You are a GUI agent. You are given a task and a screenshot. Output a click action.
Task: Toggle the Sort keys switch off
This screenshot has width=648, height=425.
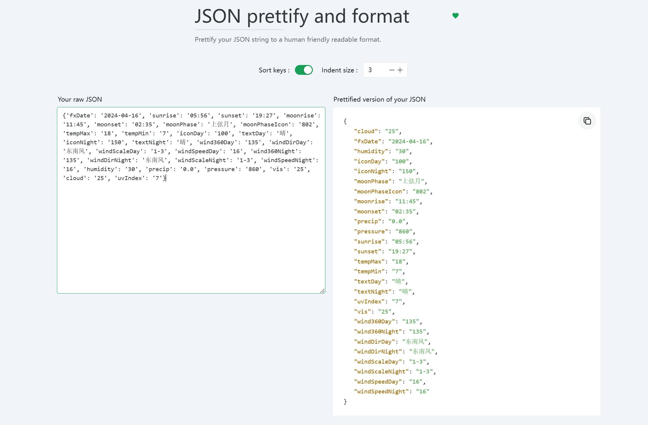point(304,70)
